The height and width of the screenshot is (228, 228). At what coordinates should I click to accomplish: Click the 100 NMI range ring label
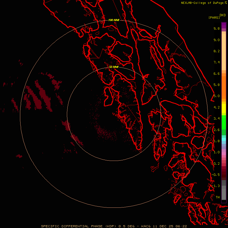(114, 20)
